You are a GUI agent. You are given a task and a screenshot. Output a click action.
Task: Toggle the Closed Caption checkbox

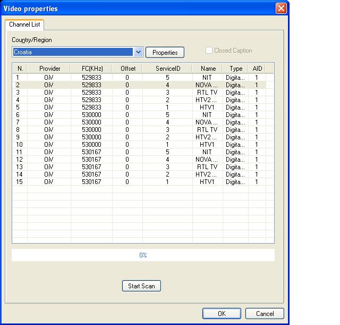coord(209,51)
